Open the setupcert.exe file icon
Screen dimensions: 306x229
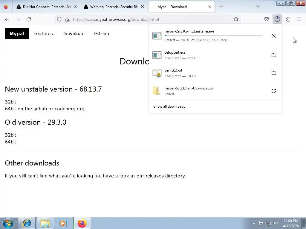(x=157, y=55)
